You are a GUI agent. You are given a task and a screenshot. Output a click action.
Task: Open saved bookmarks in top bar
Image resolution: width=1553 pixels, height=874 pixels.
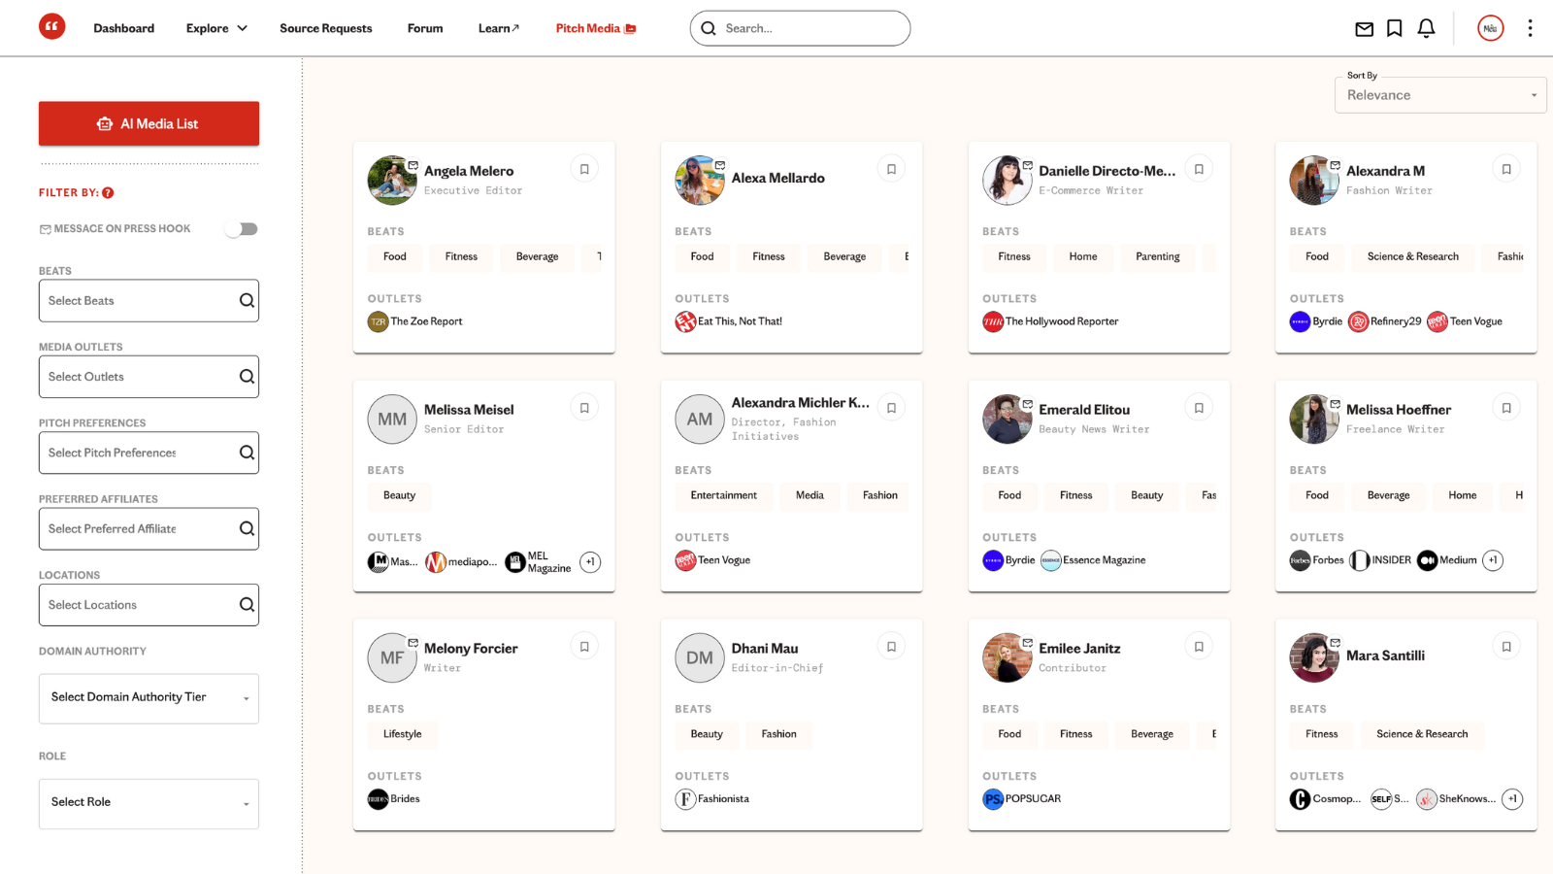pyautogui.click(x=1395, y=29)
